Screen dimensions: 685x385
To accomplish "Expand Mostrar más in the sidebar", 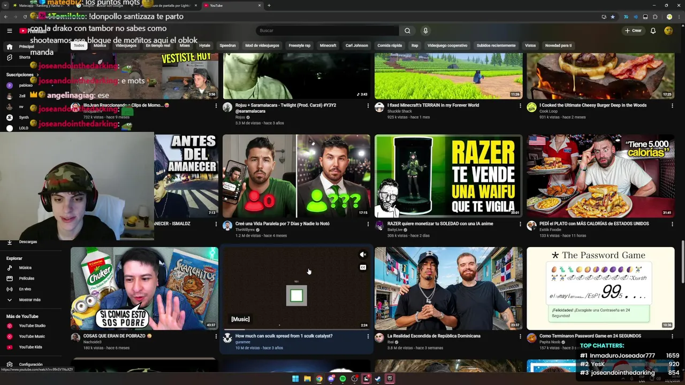I will pyautogui.click(x=30, y=299).
